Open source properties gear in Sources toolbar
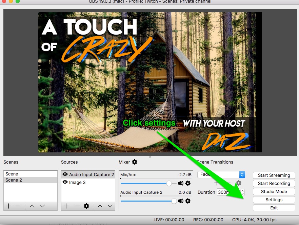This screenshot has width=299, height=225. [86, 206]
